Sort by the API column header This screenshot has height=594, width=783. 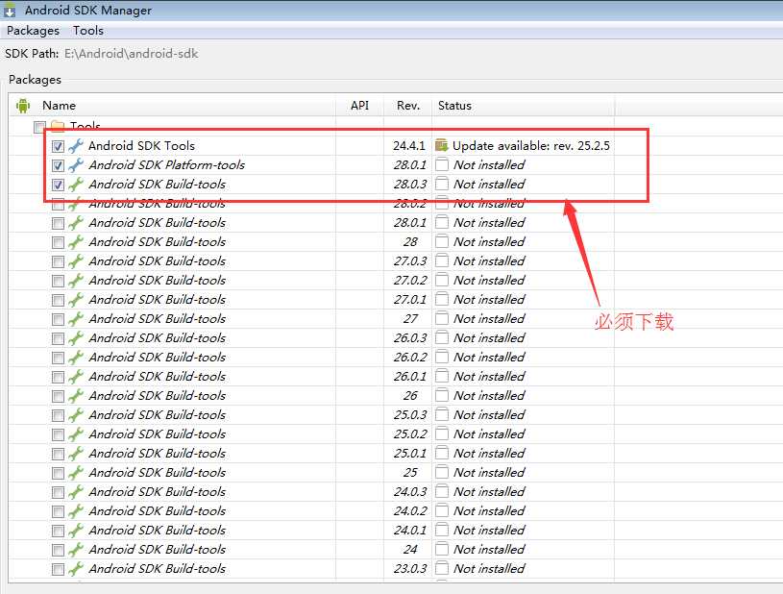(x=359, y=106)
